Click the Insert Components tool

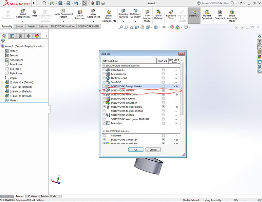tap(23, 13)
